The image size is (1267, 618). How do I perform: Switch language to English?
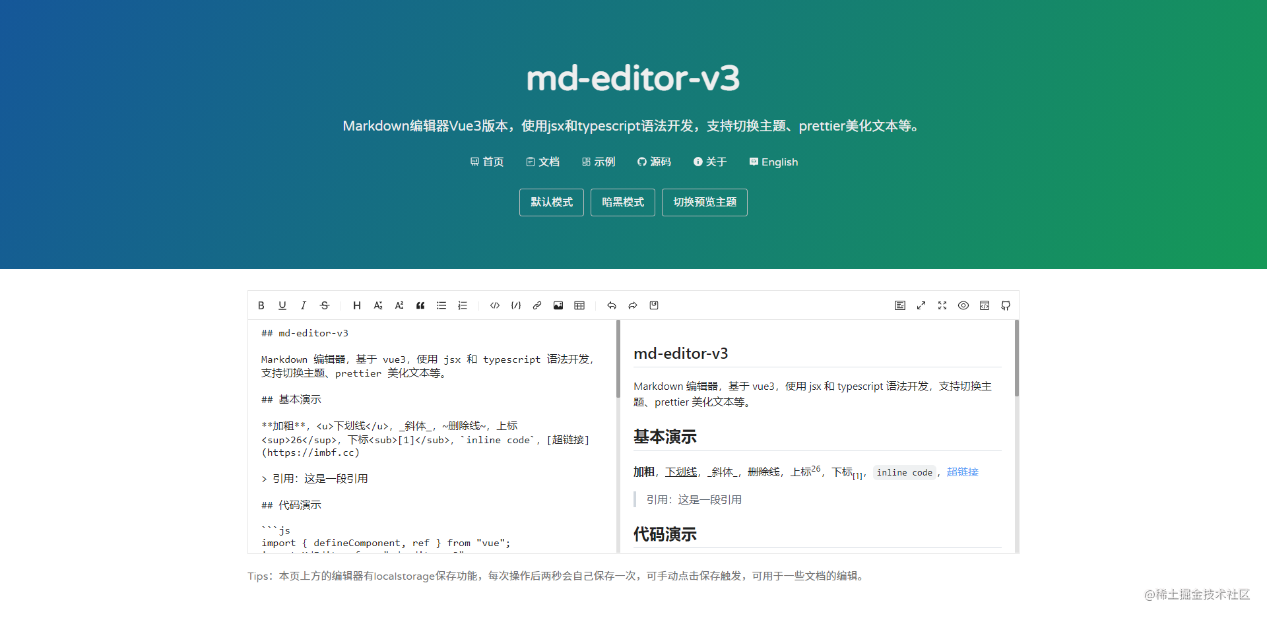[773, 162]
